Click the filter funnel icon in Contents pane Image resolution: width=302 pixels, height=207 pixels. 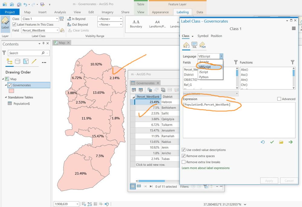click(x=4, y=53)
